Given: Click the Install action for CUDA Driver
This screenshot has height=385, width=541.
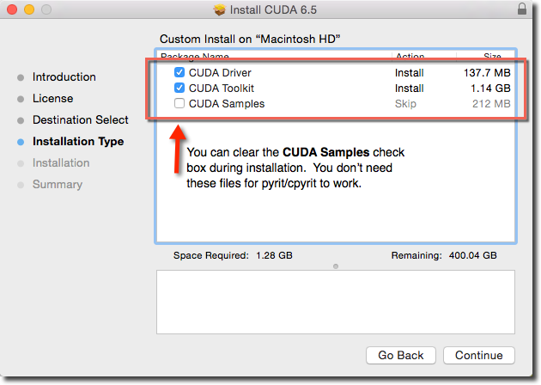Looking at the screenshot, I should [410, 72].
